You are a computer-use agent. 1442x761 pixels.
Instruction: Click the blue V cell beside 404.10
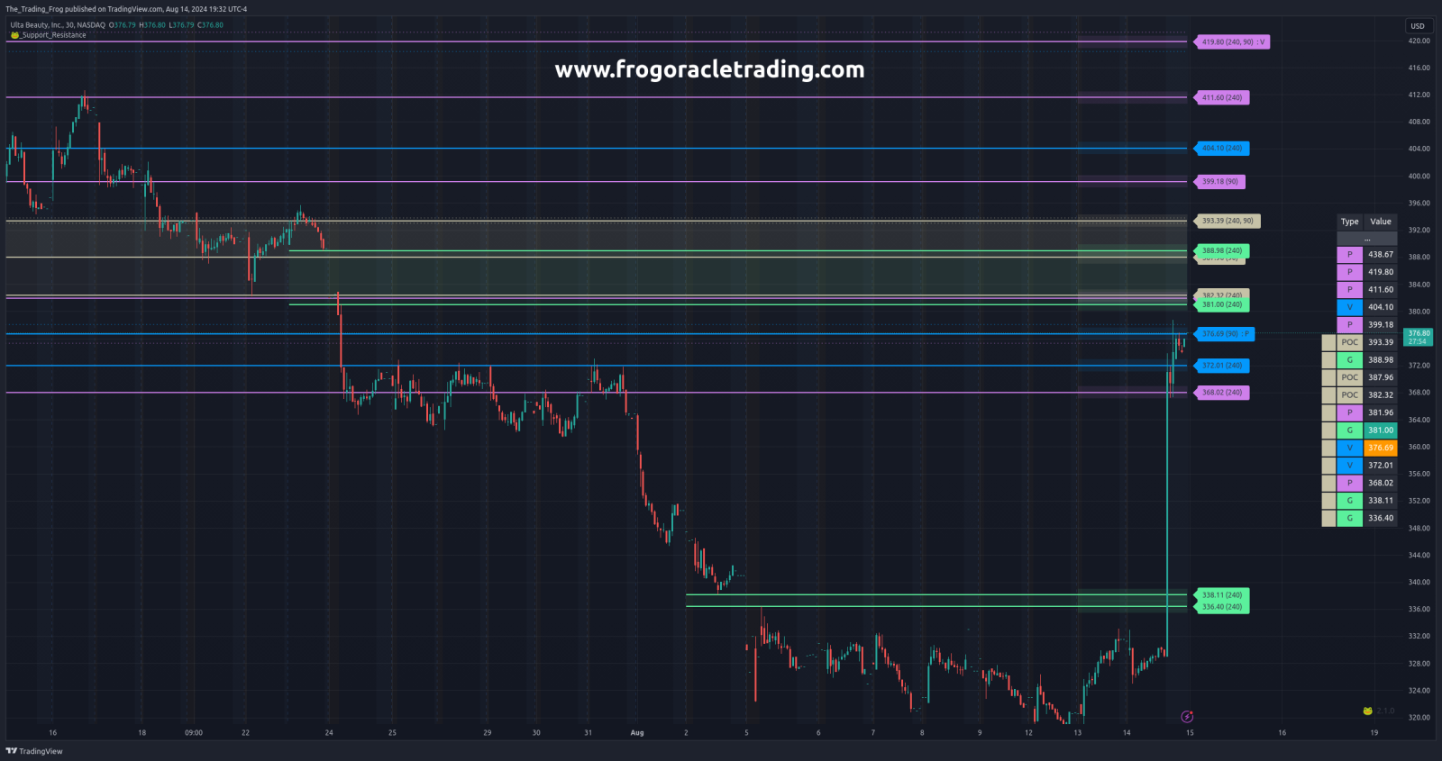[1349, 307]
